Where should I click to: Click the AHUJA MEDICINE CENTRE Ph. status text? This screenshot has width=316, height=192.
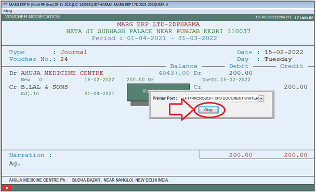pos(38,180)
